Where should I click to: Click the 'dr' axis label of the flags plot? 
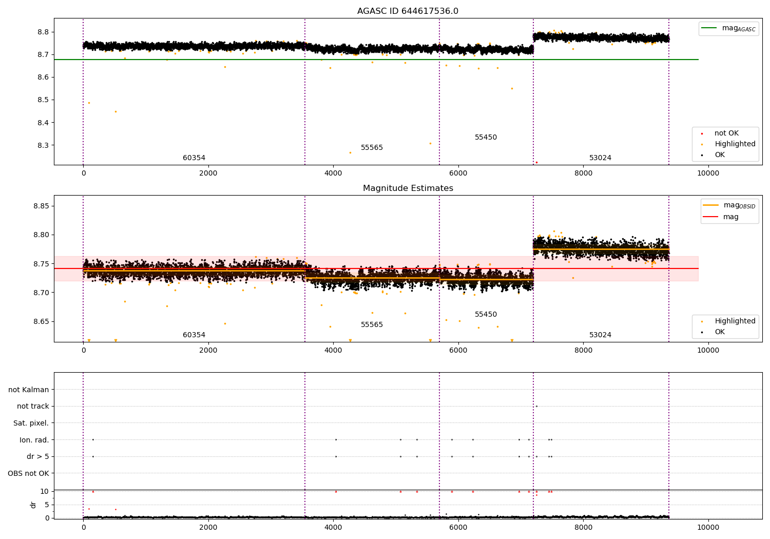pos(33,505)
